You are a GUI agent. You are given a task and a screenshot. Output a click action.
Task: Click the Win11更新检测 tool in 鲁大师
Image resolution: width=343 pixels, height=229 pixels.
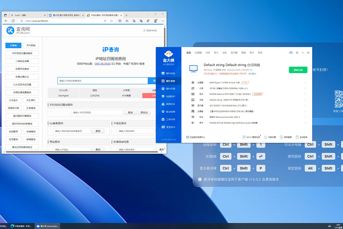tap(252, 137)
